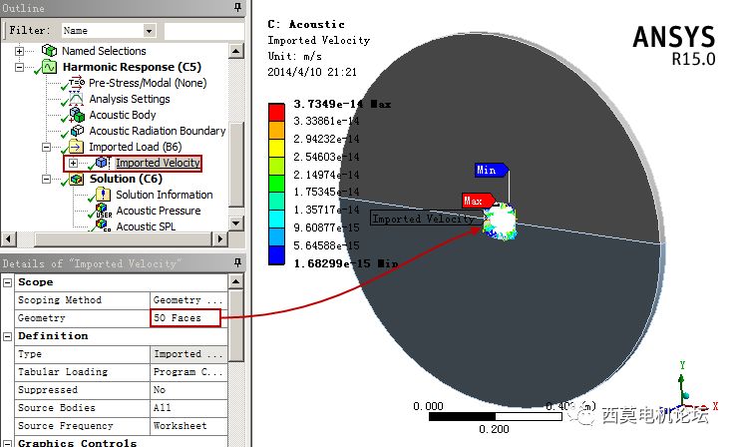
Task: Click the Source Bodies All value
Action: pos(188,408)
